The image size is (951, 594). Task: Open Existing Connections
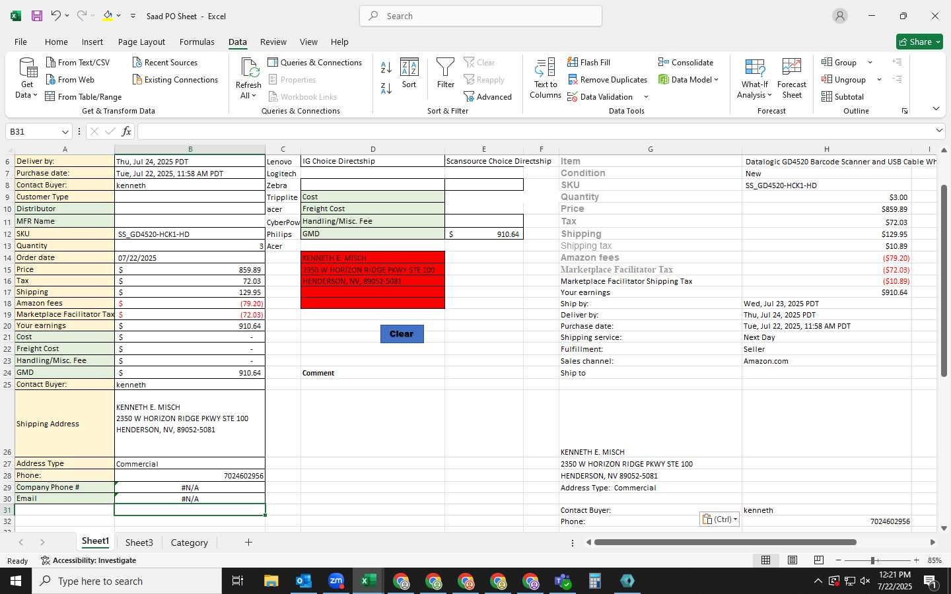(x=175, y=80)
